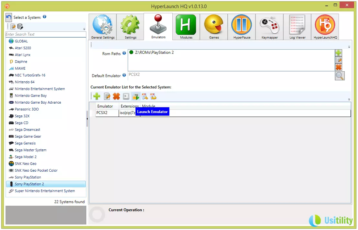
Task: Add a new rom path with green plus
Action: click(x=338, y=53)
